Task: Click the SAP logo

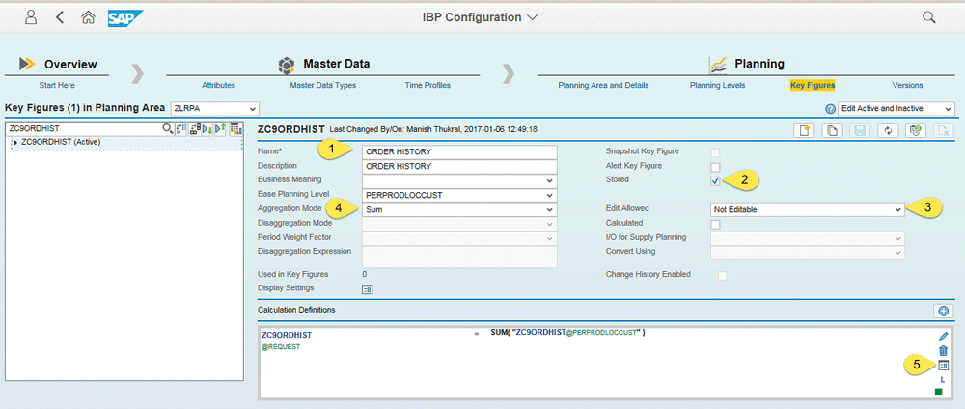Action: (x=125, y=17)
